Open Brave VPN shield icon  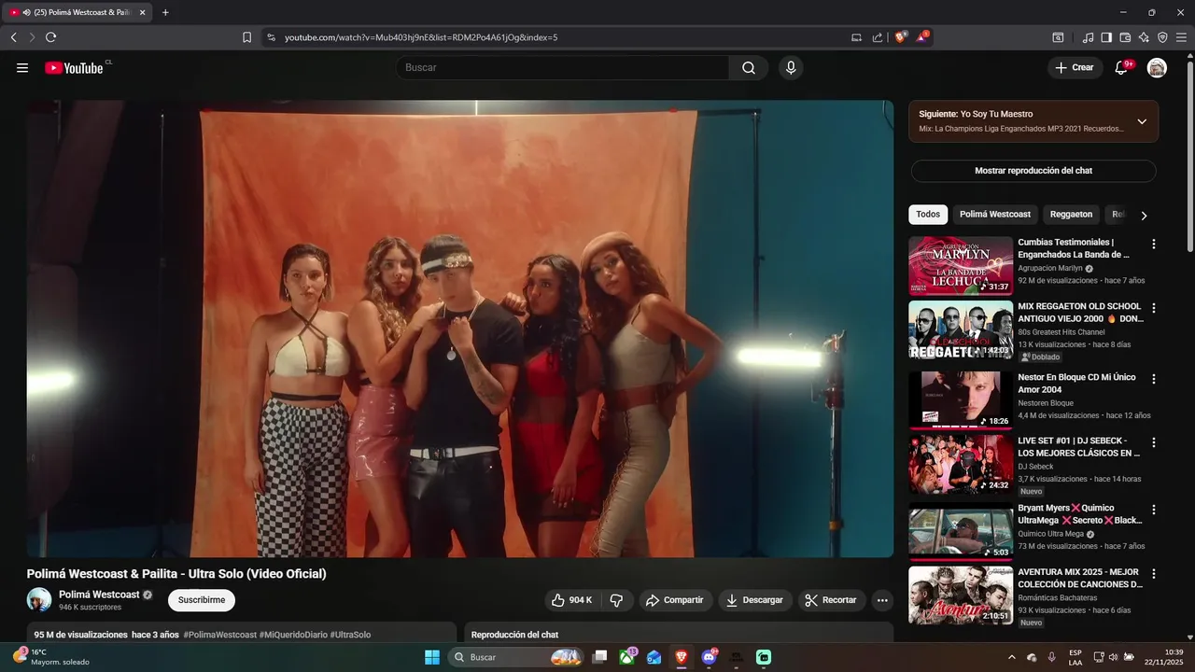tap(1162, 37)
